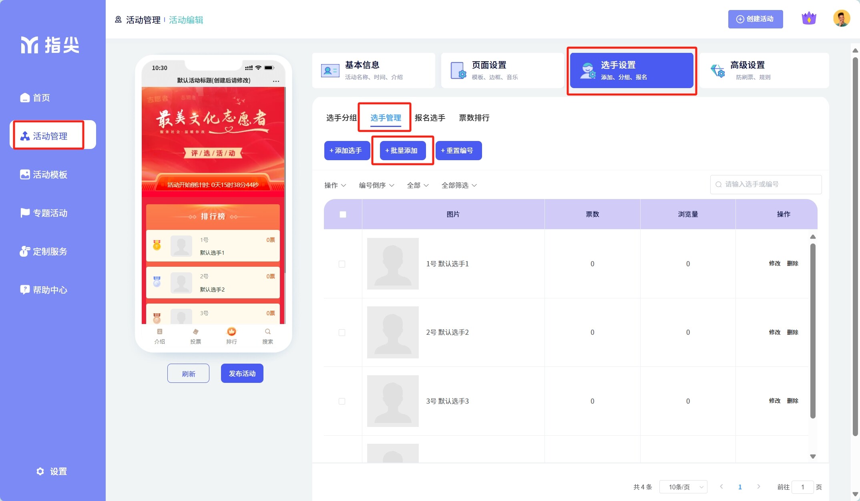Go to 专题活动 in the sidebar

click(x=44, y=213)
